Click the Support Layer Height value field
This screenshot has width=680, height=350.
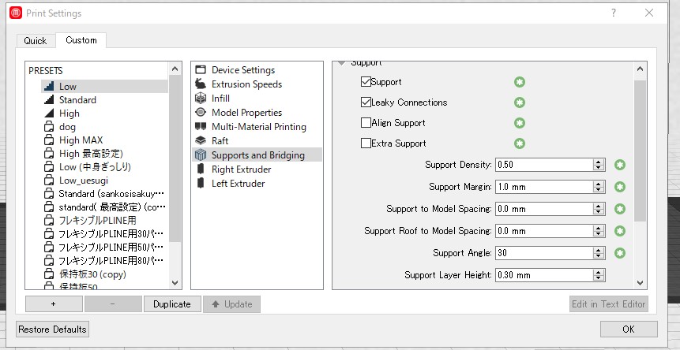click(x=545, y=275)
